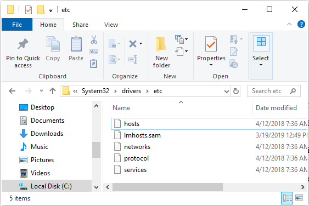
Task: Click Pin to Quick access icon
Action: pos(23,44)
